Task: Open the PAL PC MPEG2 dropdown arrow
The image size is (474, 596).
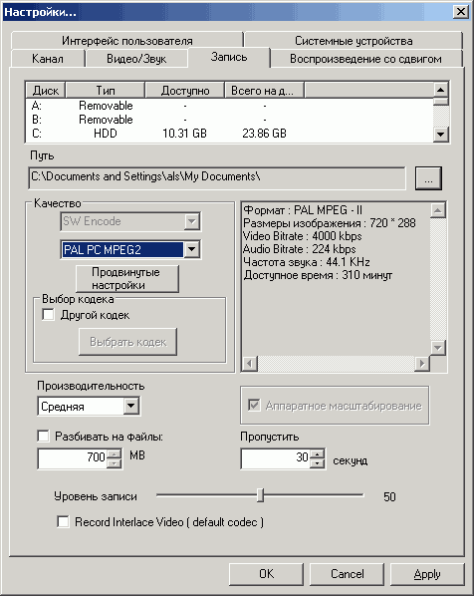Action: pos(192,249)
